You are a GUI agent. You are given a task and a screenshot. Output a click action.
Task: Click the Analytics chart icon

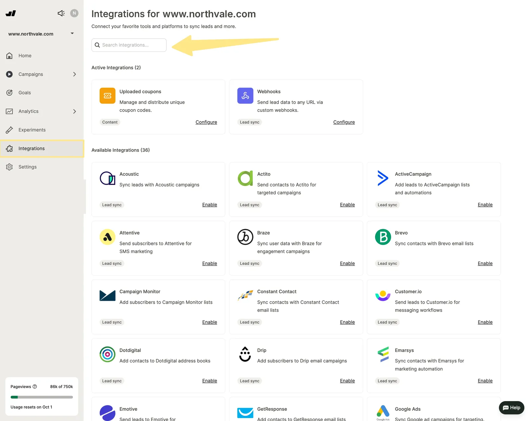coord(9,111)
